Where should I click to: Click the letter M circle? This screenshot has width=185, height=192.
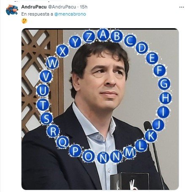(x=129, y=152)
